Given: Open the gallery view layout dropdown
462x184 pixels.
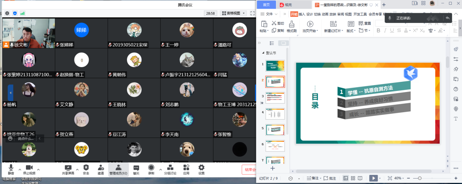Looking at the screenshot, I should click(x=233, y=13).
